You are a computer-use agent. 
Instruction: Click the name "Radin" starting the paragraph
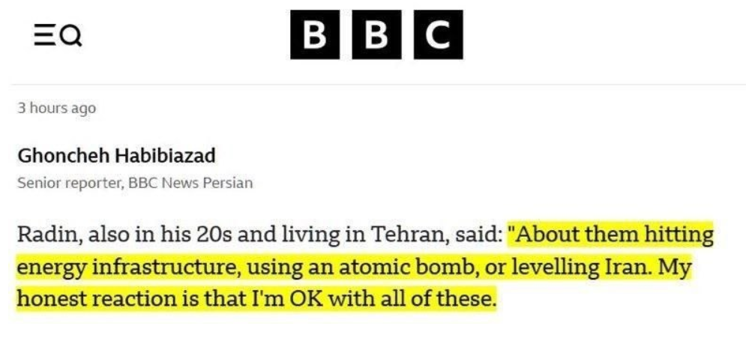click(x=46, y=235)
